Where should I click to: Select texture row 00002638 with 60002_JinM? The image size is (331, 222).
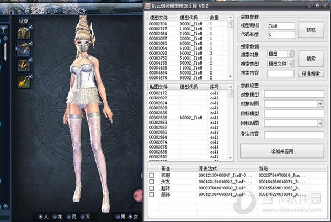(188, 118)
